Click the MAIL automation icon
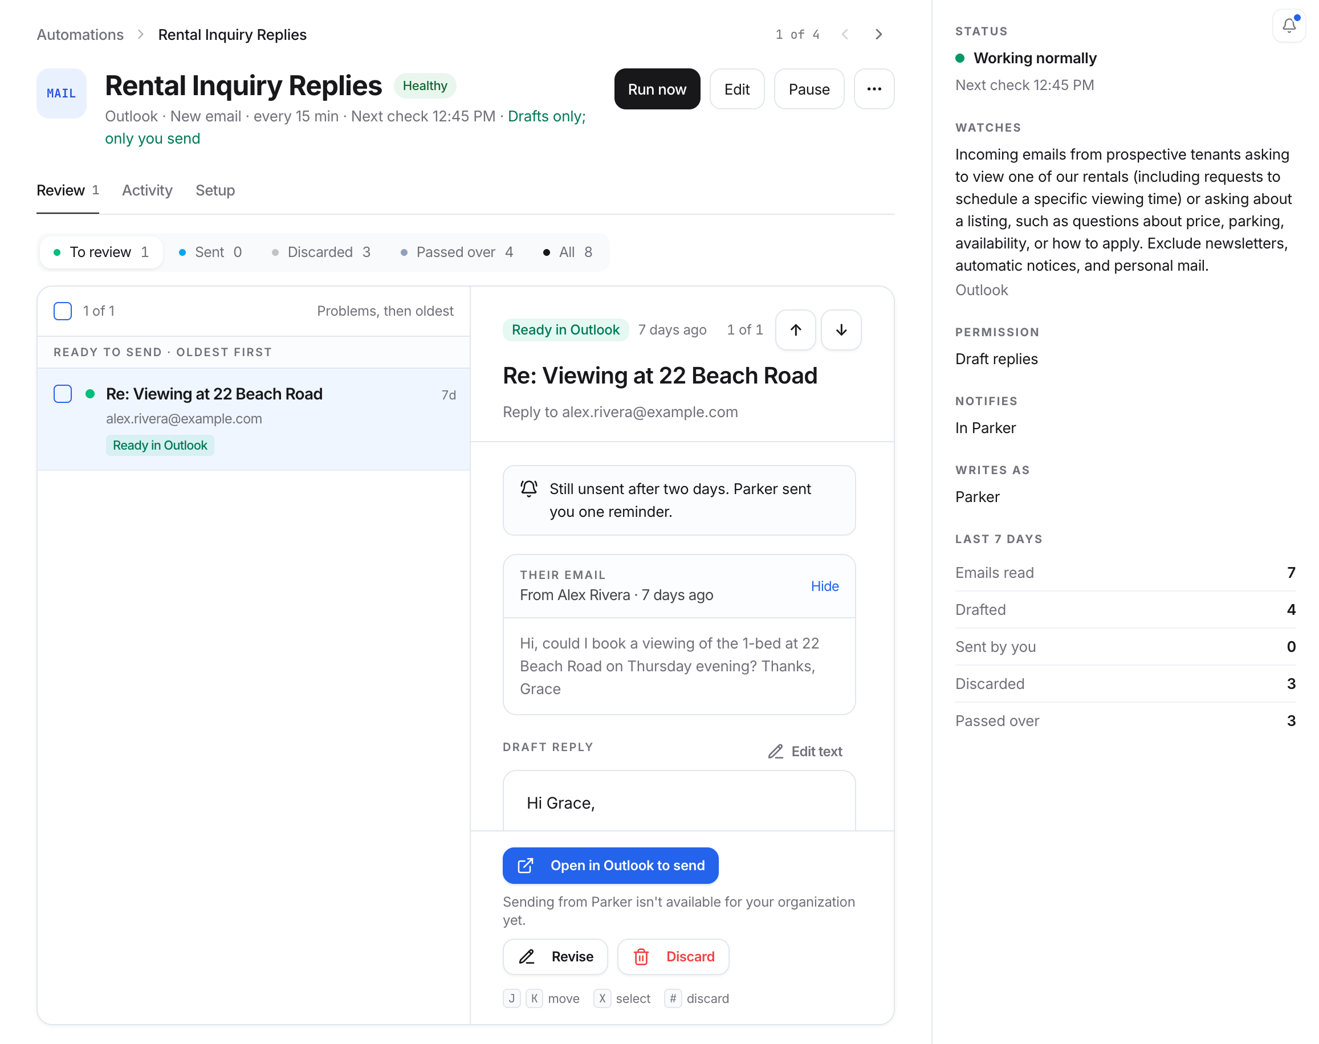This screenshot has height=1044, width=1319. (62, 93)
